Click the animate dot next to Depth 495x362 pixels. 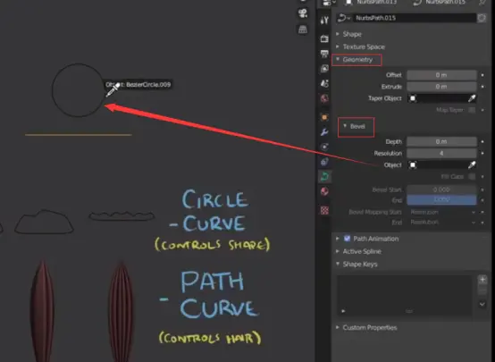coord(482,142)
